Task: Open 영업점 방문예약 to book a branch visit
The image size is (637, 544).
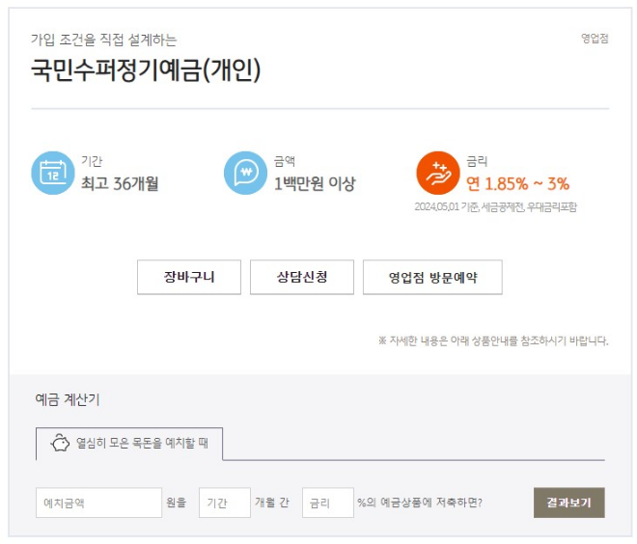Action: coord(432,278)
